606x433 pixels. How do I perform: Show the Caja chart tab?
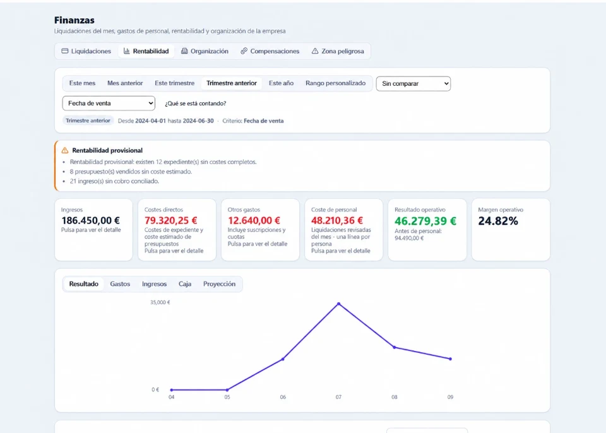click(x=185, y=284)
